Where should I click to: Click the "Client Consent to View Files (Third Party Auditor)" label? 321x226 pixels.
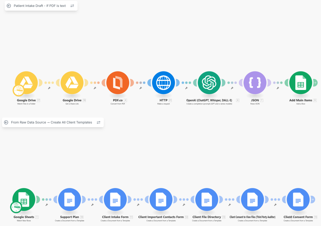pos(252,217)
